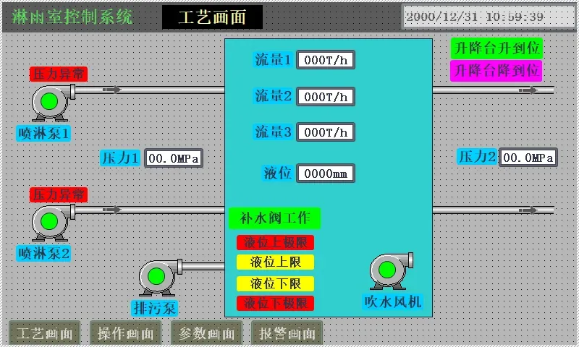Click the 排污泵 label
579x347 pixels.
[155, 308]
